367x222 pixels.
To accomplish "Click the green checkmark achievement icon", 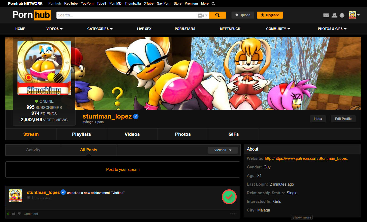I will point(229,197).
